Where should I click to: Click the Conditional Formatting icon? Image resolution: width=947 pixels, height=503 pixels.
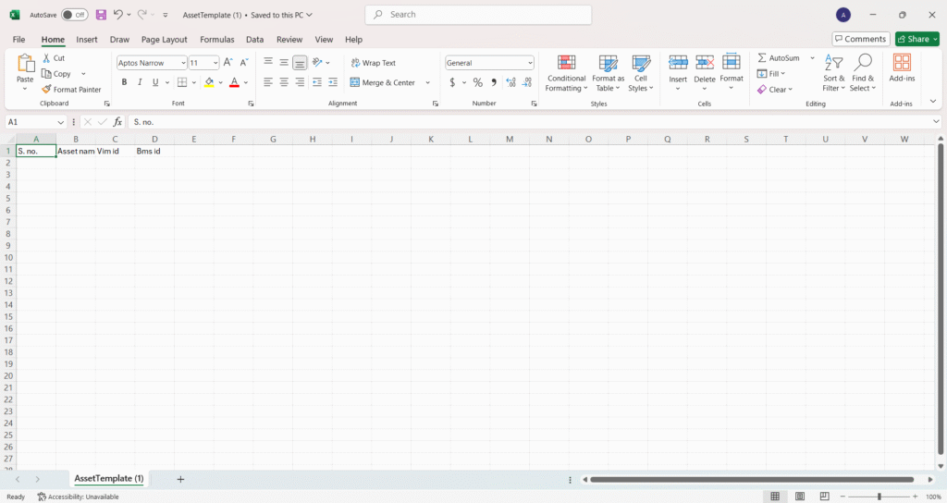click(566, 63)
